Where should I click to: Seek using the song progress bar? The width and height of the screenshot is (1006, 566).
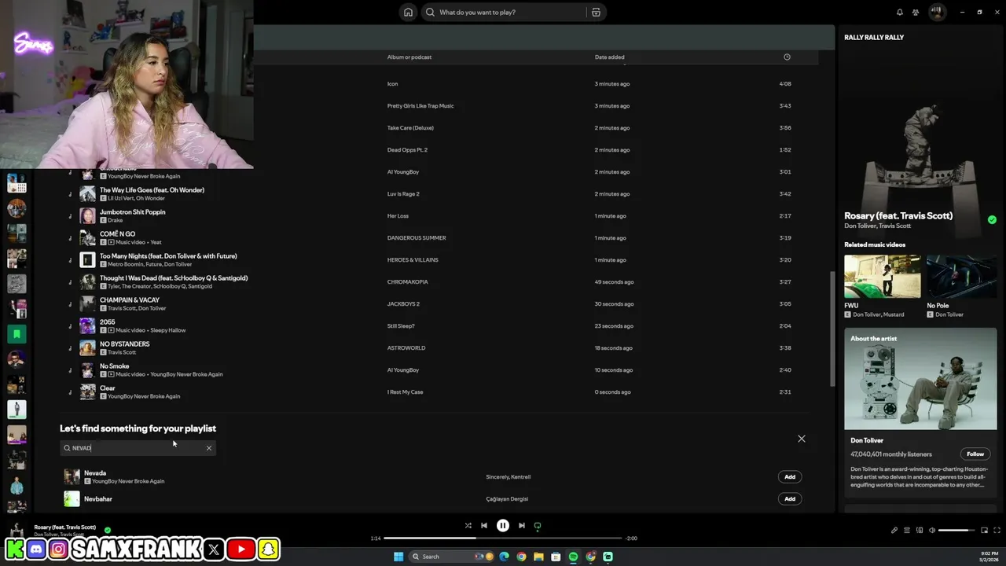coord(503,538)
